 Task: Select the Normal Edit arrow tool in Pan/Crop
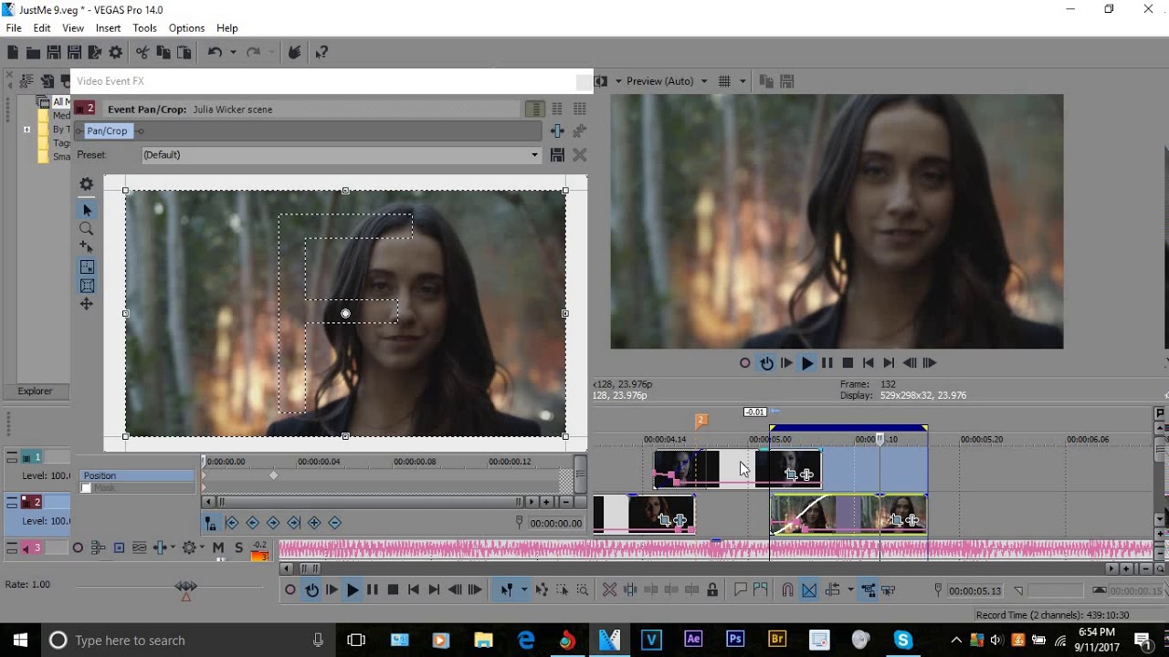(x=87, y=210)
